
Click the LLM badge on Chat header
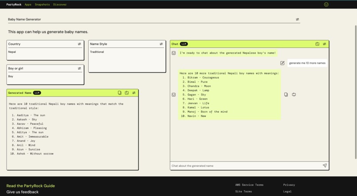click(184, 44)
